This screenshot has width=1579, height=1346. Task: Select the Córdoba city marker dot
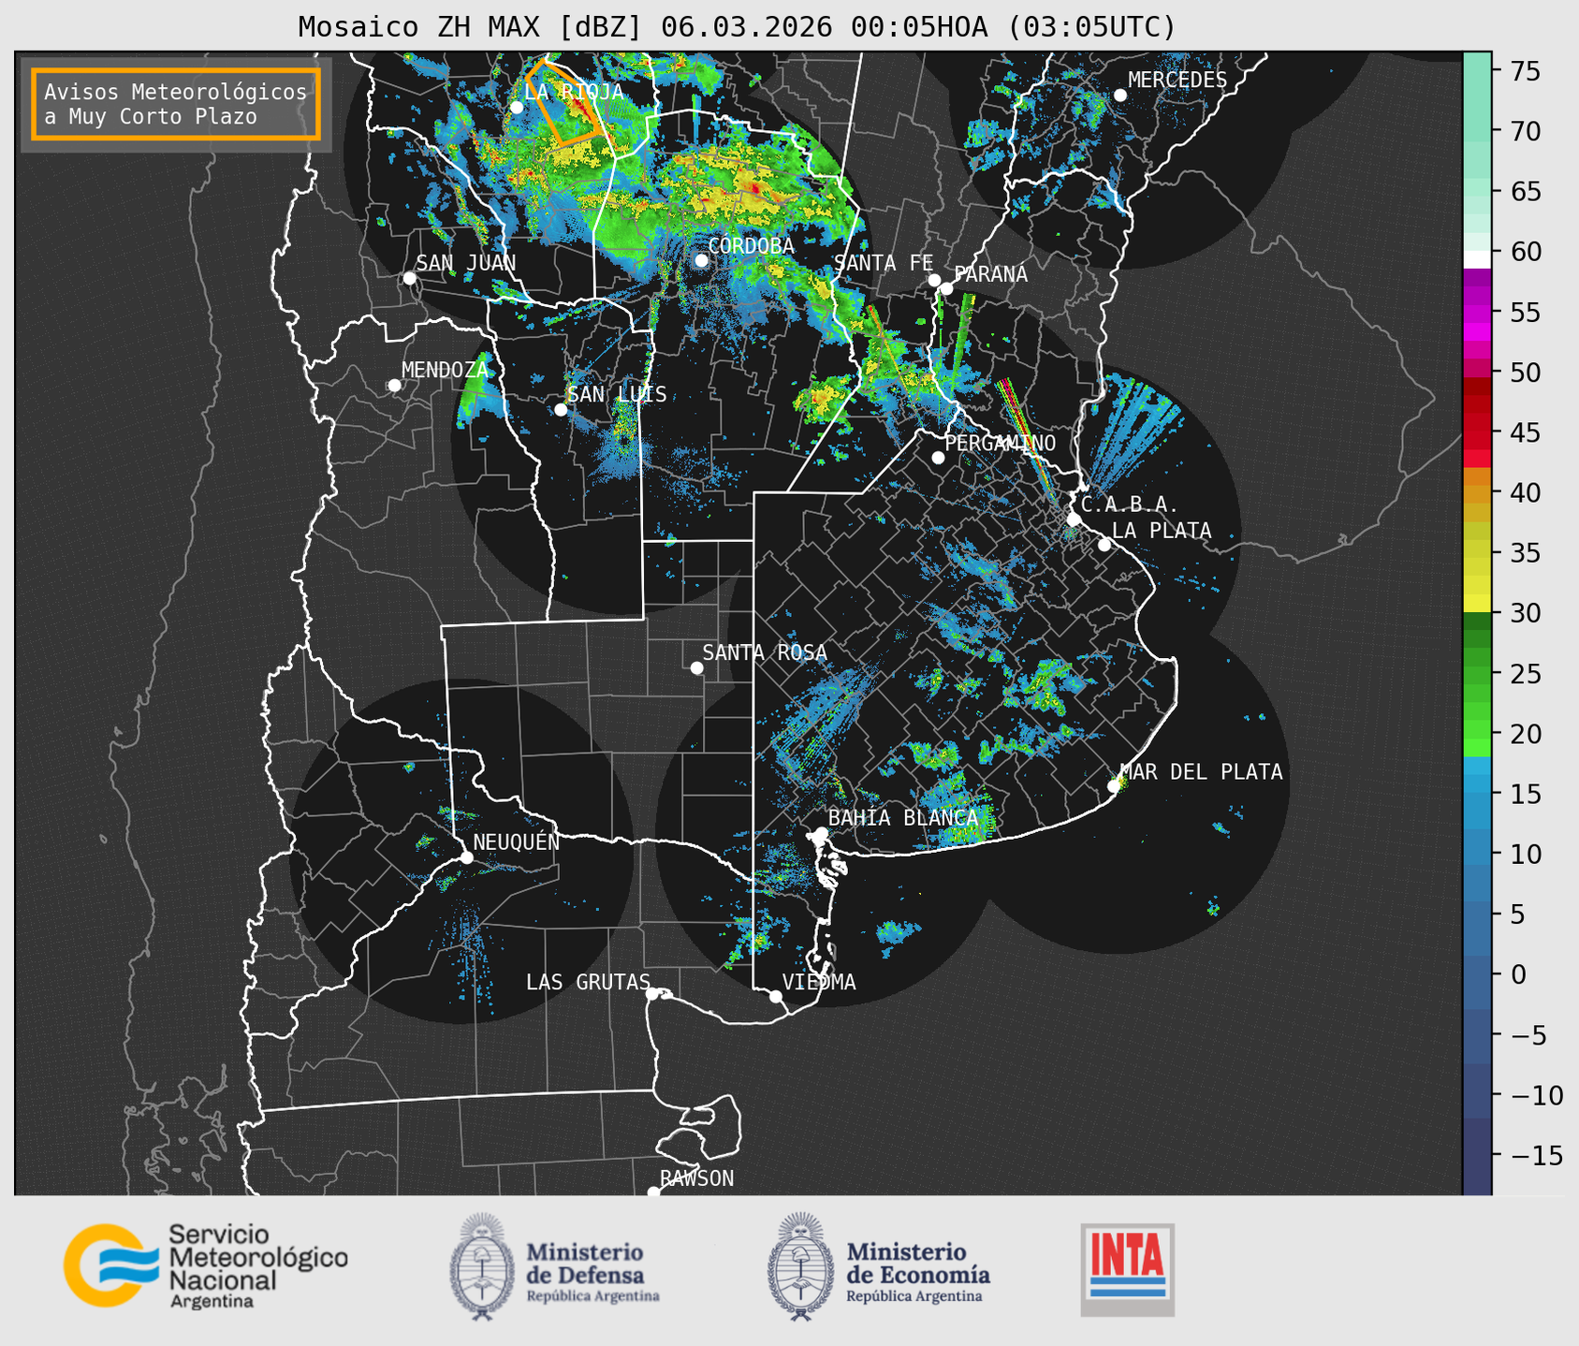701,260
